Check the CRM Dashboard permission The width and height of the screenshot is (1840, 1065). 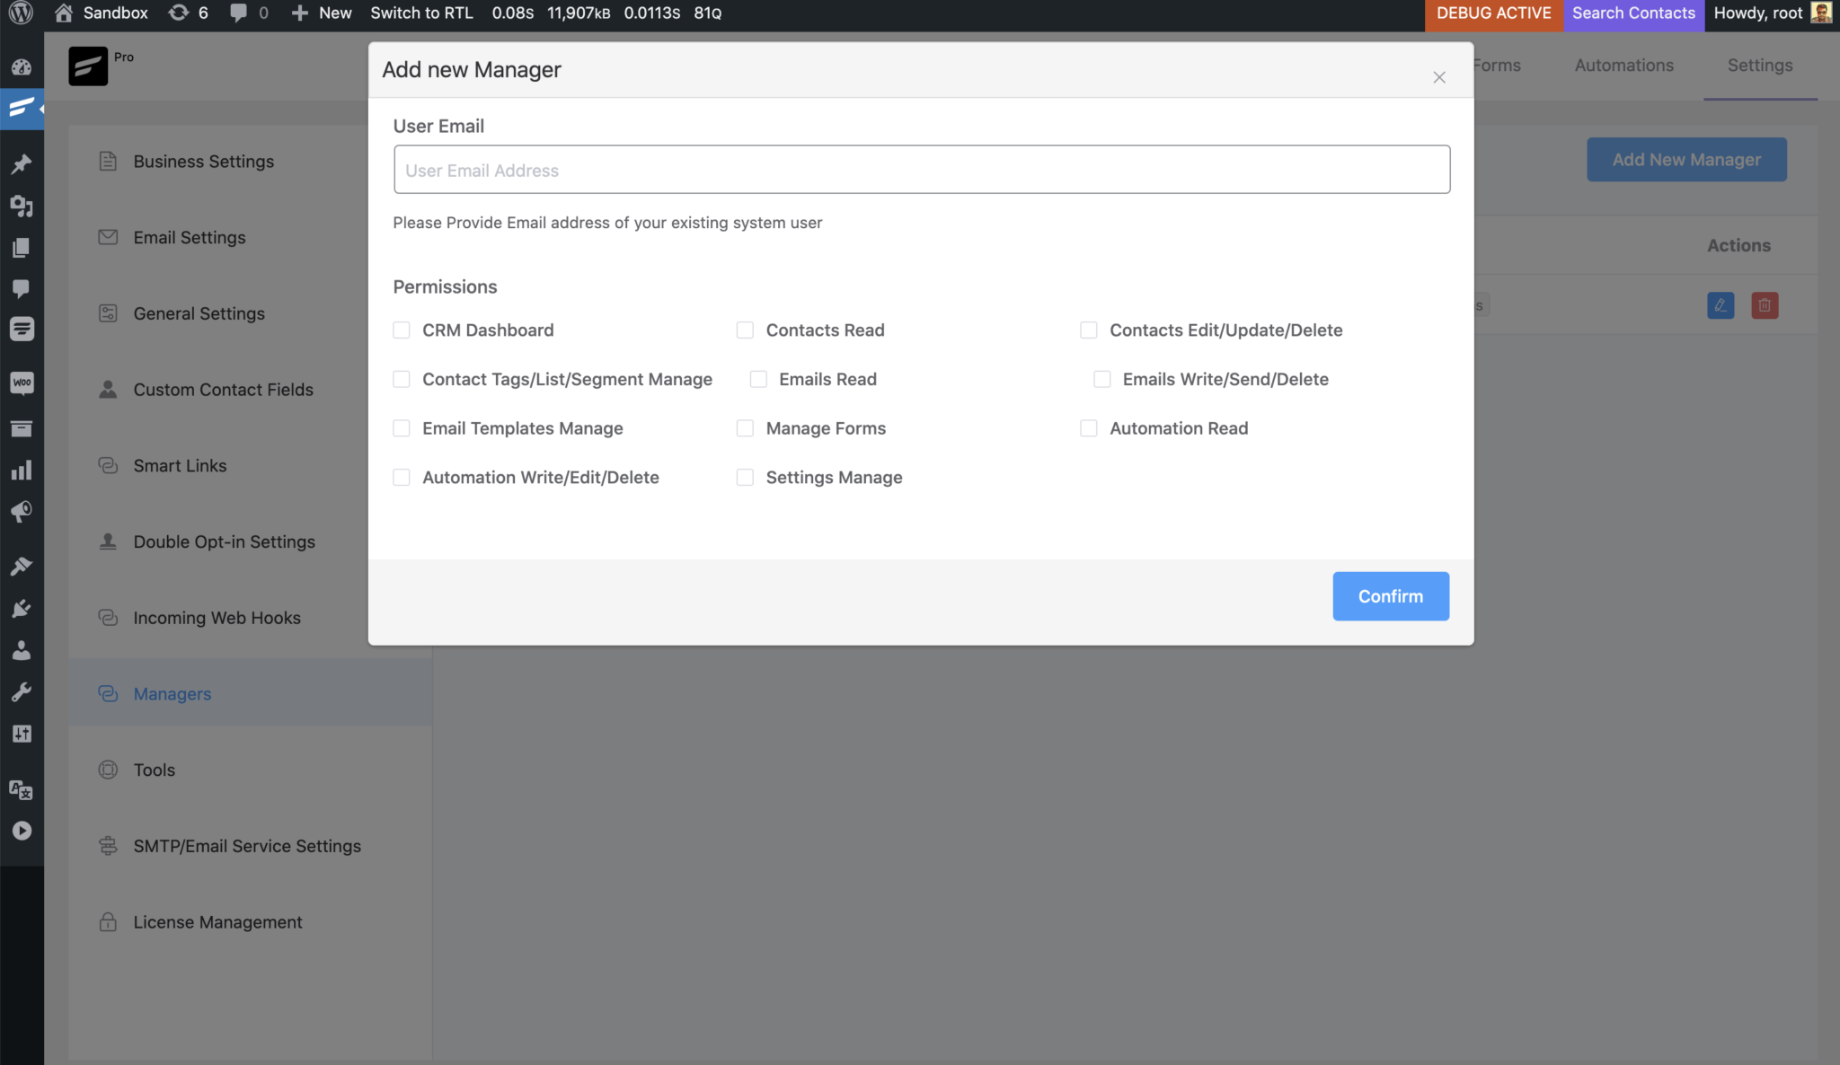pyautogui.click(x=401, y=330)
